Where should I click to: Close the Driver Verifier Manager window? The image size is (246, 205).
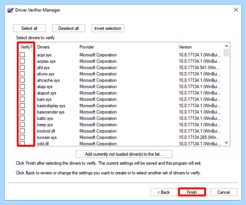[236, 10]
